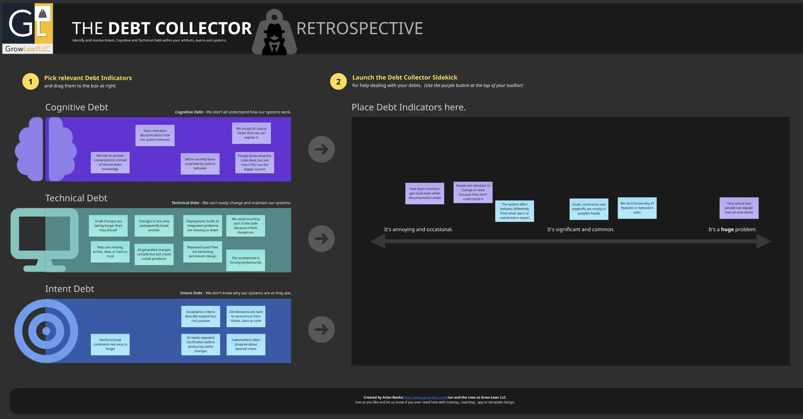Click 'THE DEBT COLLECTOR' title text

pos(162,28)
